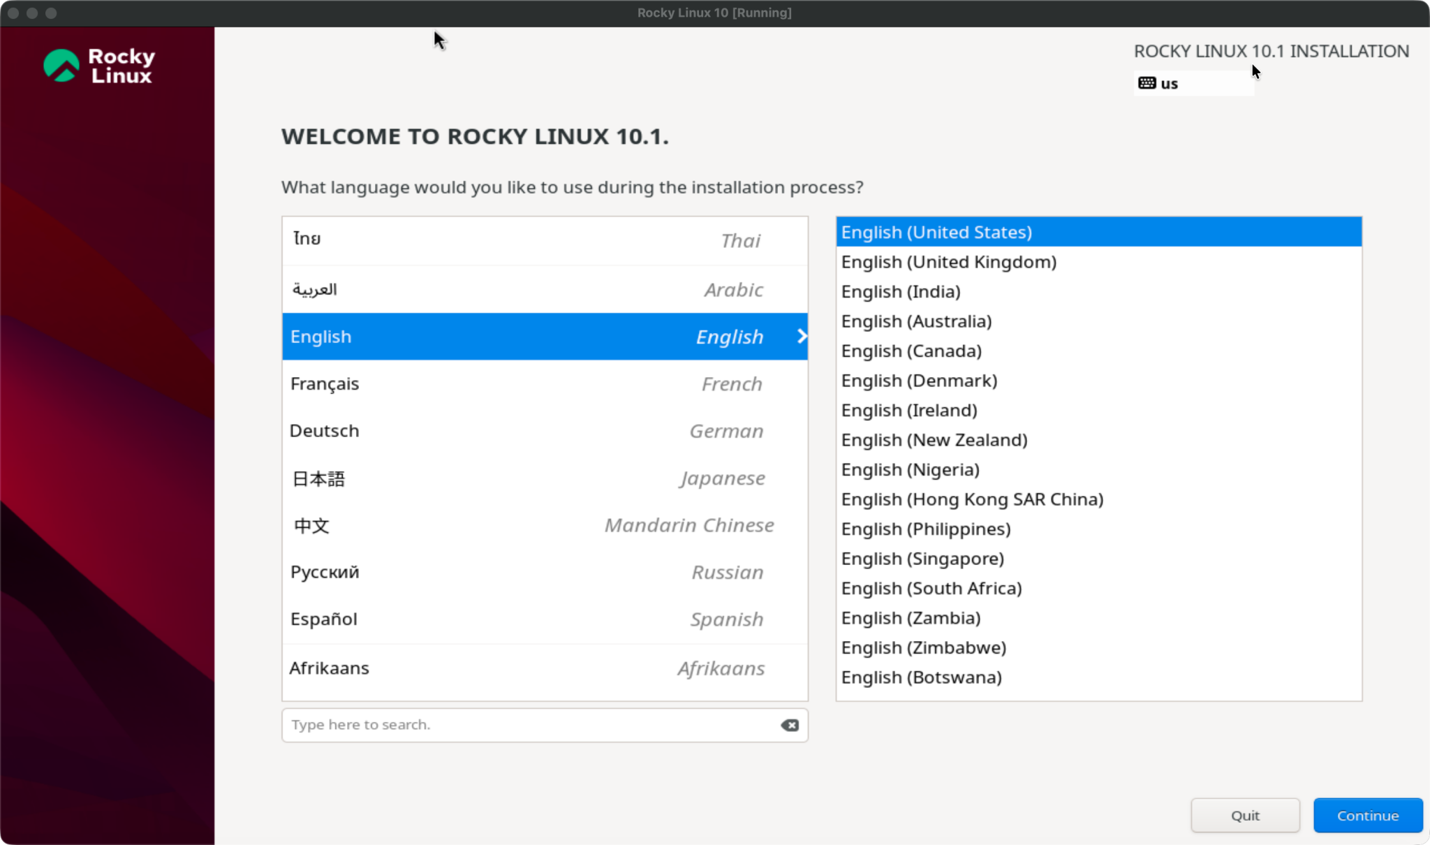Select English (Hong Kong SAR China) locale
The image size is (1430, 845).
click(1099, 499)
